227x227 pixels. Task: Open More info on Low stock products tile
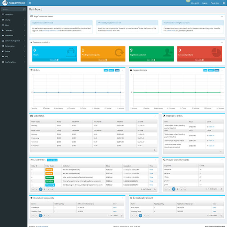[199, 60]
